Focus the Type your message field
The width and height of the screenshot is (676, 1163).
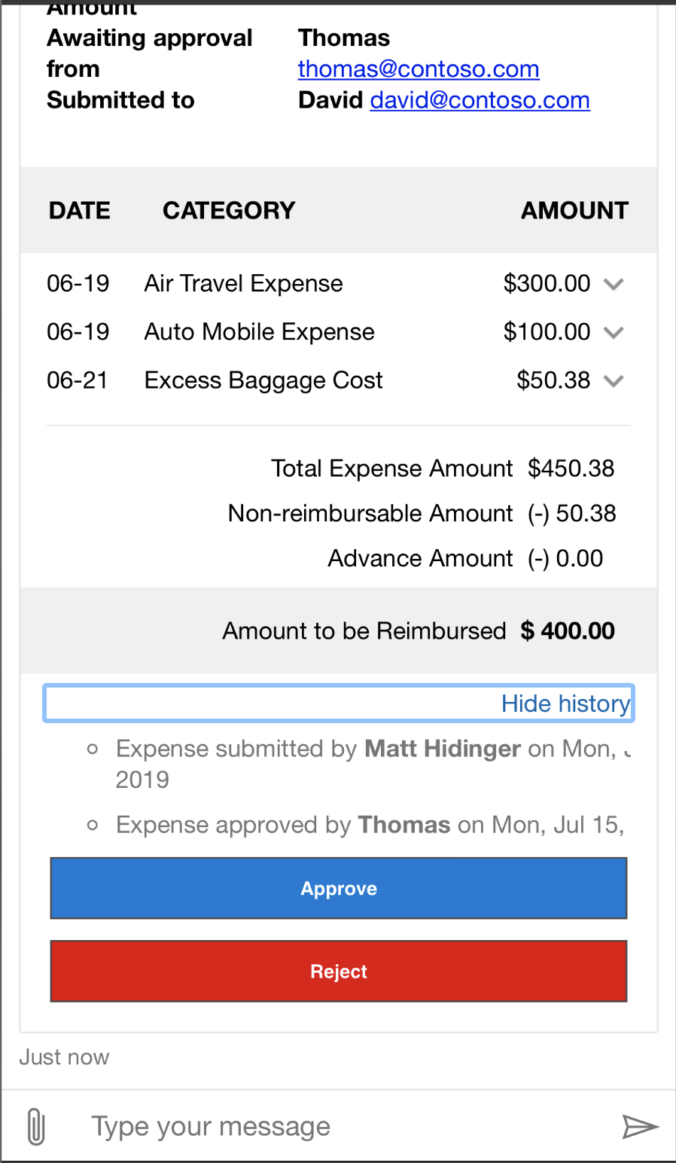tap(339, 1127)
